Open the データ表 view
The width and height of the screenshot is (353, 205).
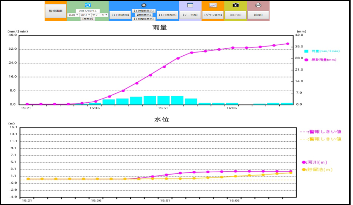click(190, 15)
